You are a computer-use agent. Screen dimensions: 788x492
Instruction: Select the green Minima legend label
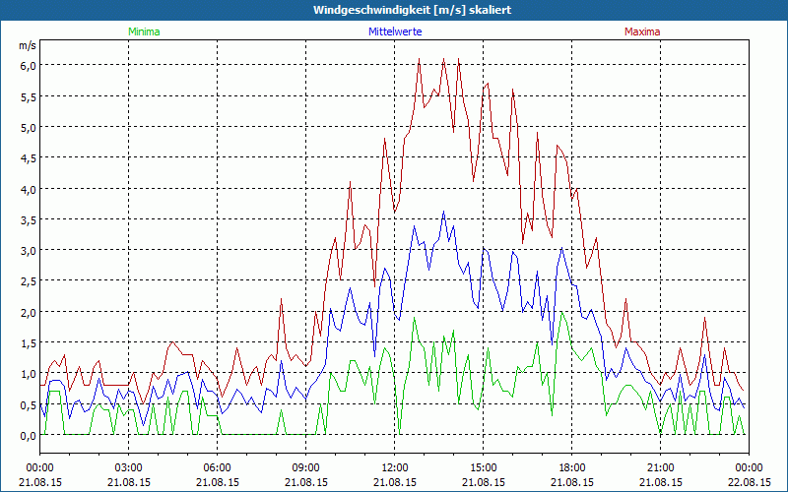[x=143, y=31]
